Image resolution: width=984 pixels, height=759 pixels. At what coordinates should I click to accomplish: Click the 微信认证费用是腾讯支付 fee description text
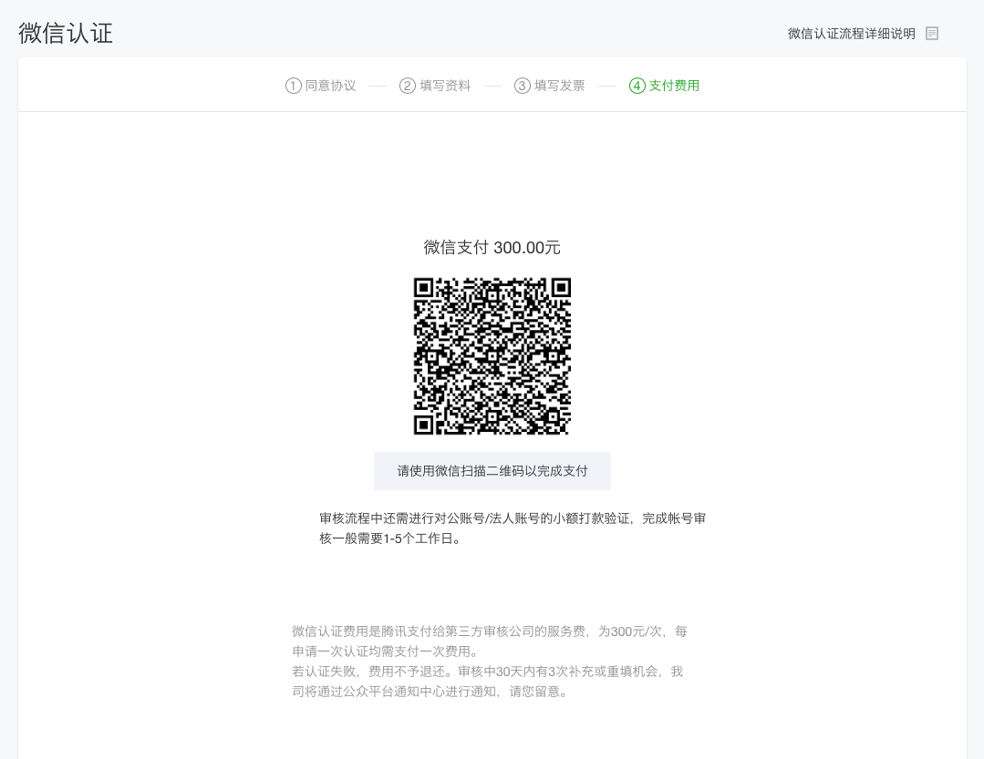coord(490,641)
